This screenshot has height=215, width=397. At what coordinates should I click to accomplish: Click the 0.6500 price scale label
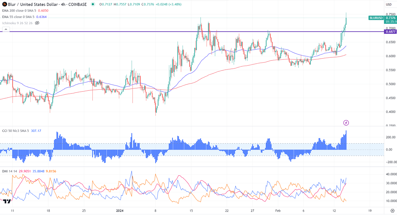(391, 42)
